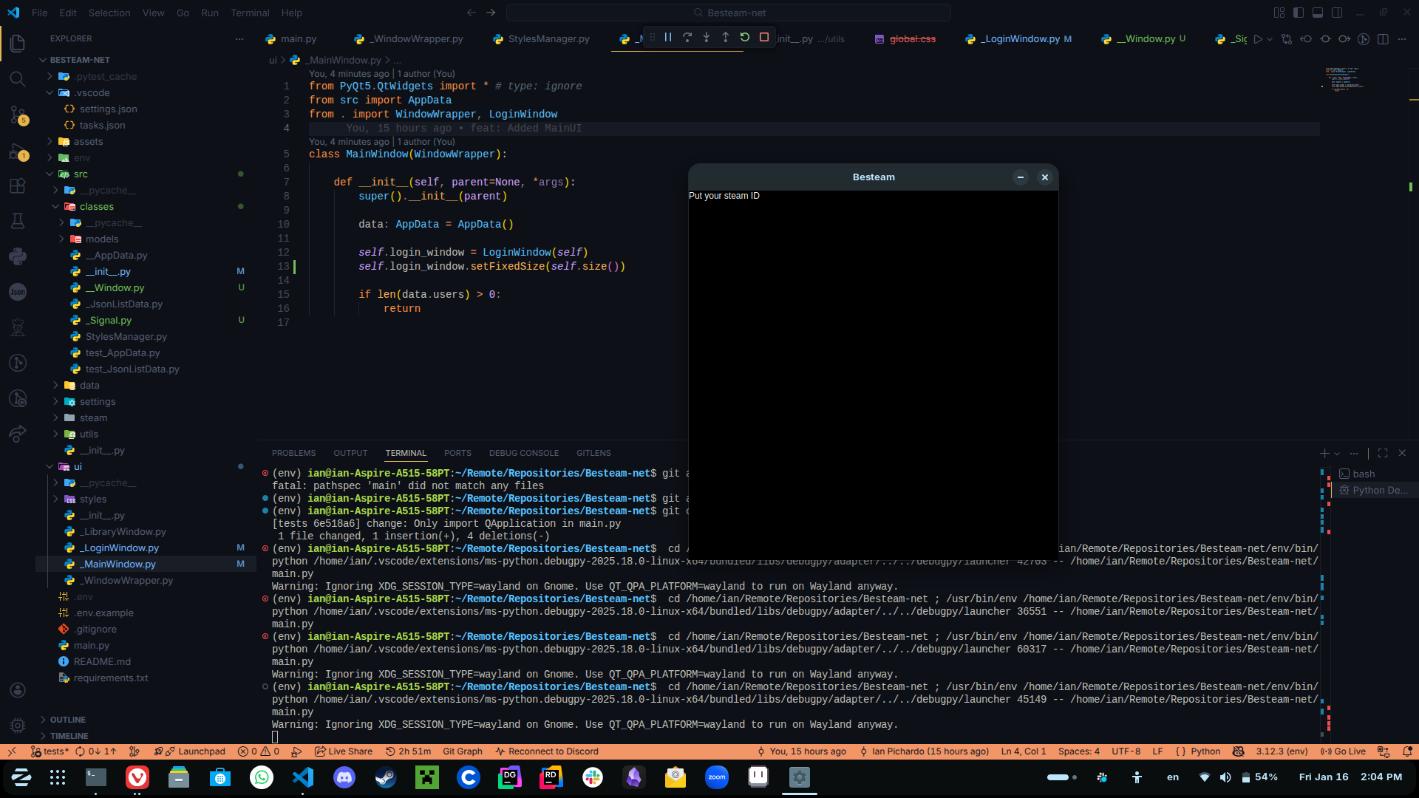1419x798 pixels.
Task: Toggle primary side bar visibility
Action: coord(1299,13)
